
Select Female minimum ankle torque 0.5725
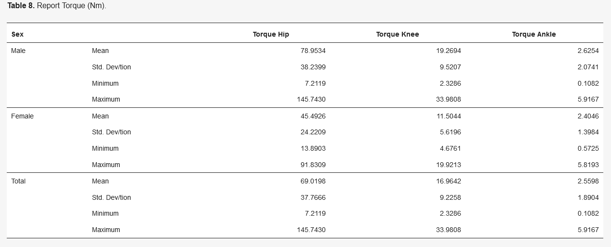588,148
